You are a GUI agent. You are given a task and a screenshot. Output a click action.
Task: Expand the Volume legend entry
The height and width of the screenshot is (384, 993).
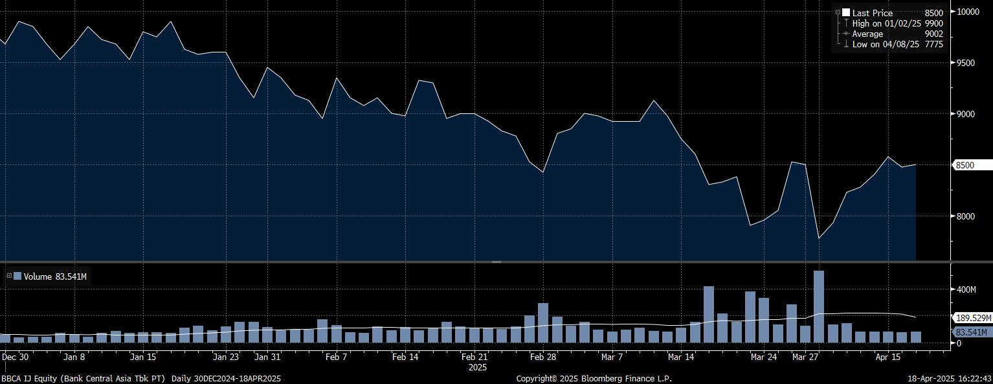pyautogui.click(x=9, y=276)
